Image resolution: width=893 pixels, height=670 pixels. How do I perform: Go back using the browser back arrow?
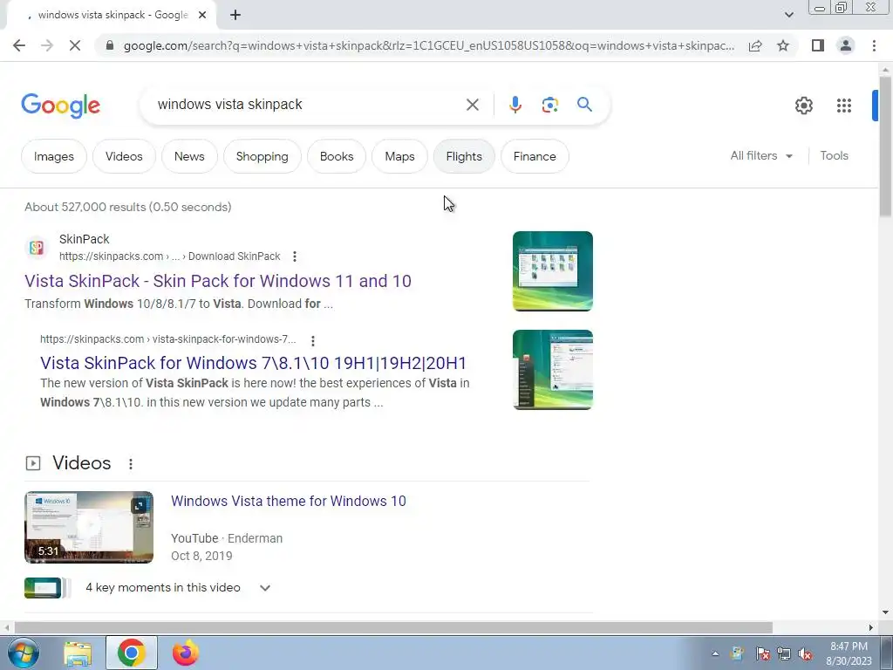coord(19,45)
